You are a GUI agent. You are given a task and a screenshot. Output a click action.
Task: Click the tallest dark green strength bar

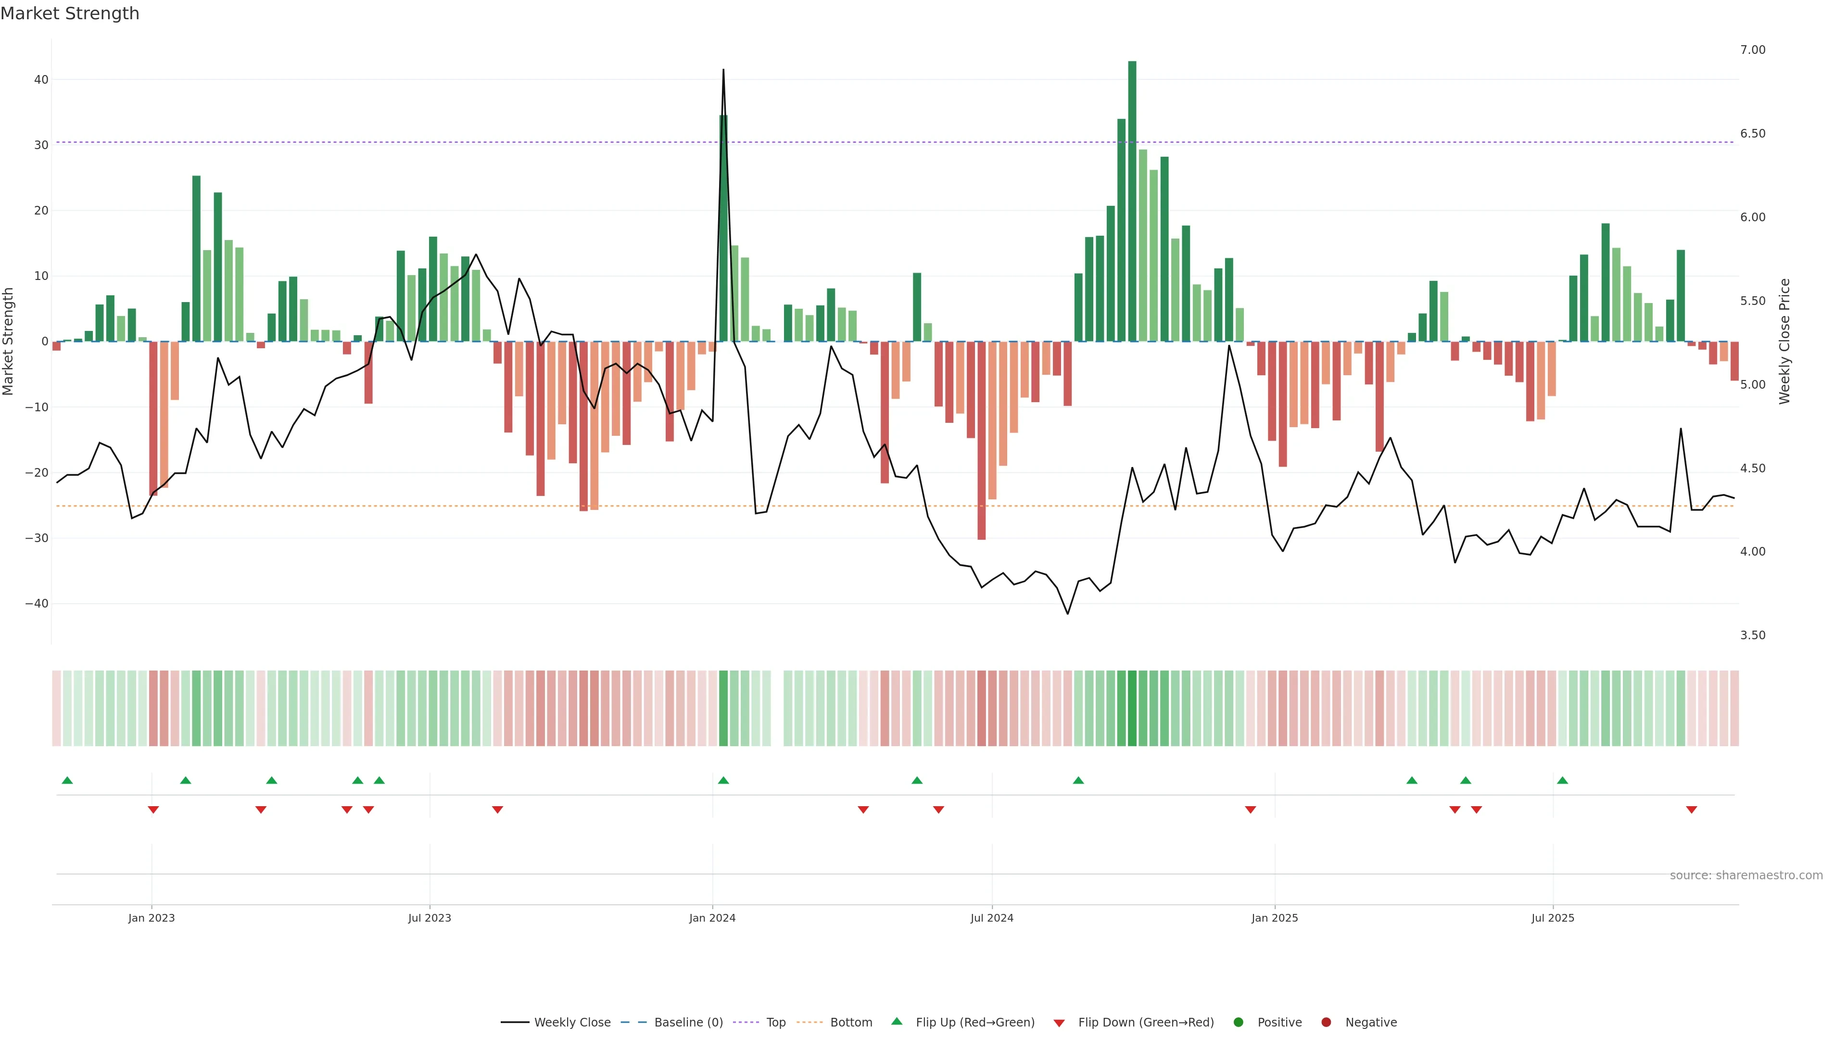(x=1132, y=201)
